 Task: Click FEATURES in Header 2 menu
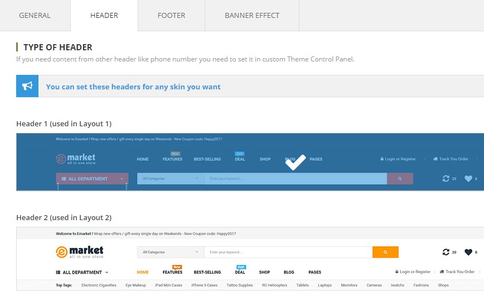pyautogui.click(x=172, y=273)
